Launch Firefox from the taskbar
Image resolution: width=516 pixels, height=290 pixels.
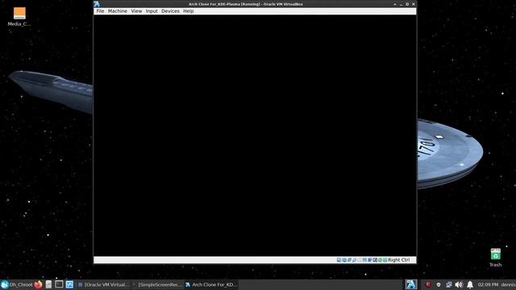pyautogui.click(x=38, y=284)
